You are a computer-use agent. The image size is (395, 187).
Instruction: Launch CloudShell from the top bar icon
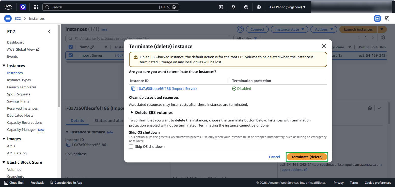(x=221, y=7)
